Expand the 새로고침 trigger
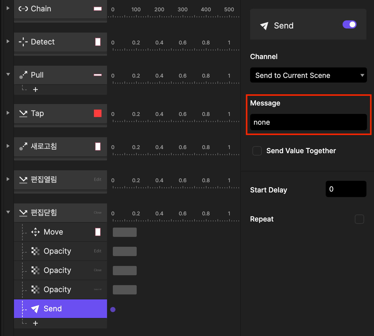Viewport: 374px width, 336px height. [x=8, y=146]
